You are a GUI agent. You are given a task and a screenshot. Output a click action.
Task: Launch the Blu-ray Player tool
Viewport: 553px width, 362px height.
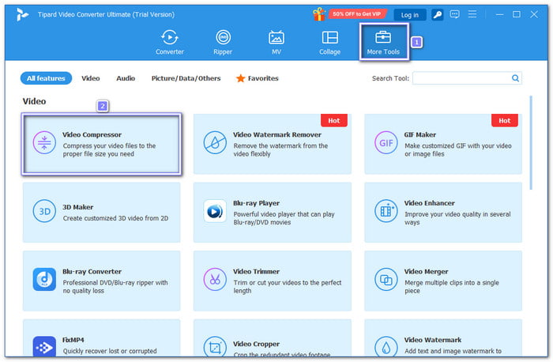click(x=272, y=212)
